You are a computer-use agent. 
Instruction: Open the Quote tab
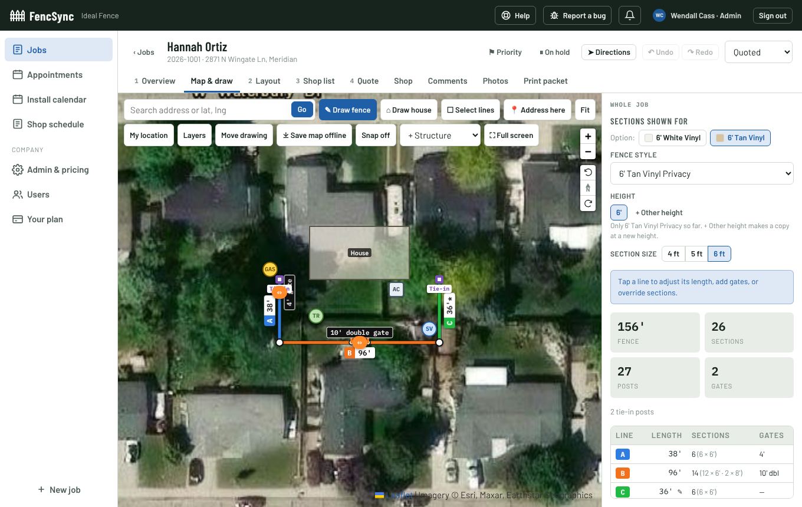click(x=364, y=81)
